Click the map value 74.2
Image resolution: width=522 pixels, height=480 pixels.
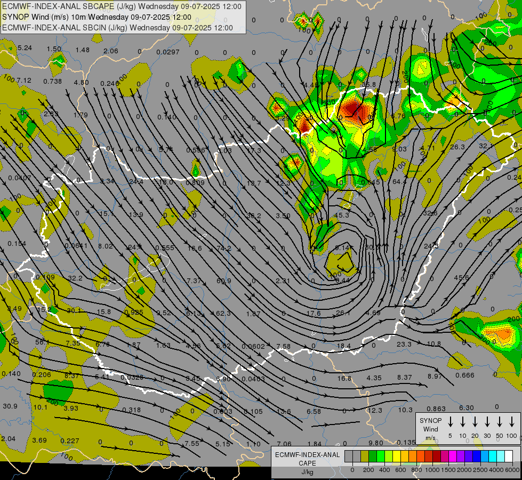coord(224,248)
